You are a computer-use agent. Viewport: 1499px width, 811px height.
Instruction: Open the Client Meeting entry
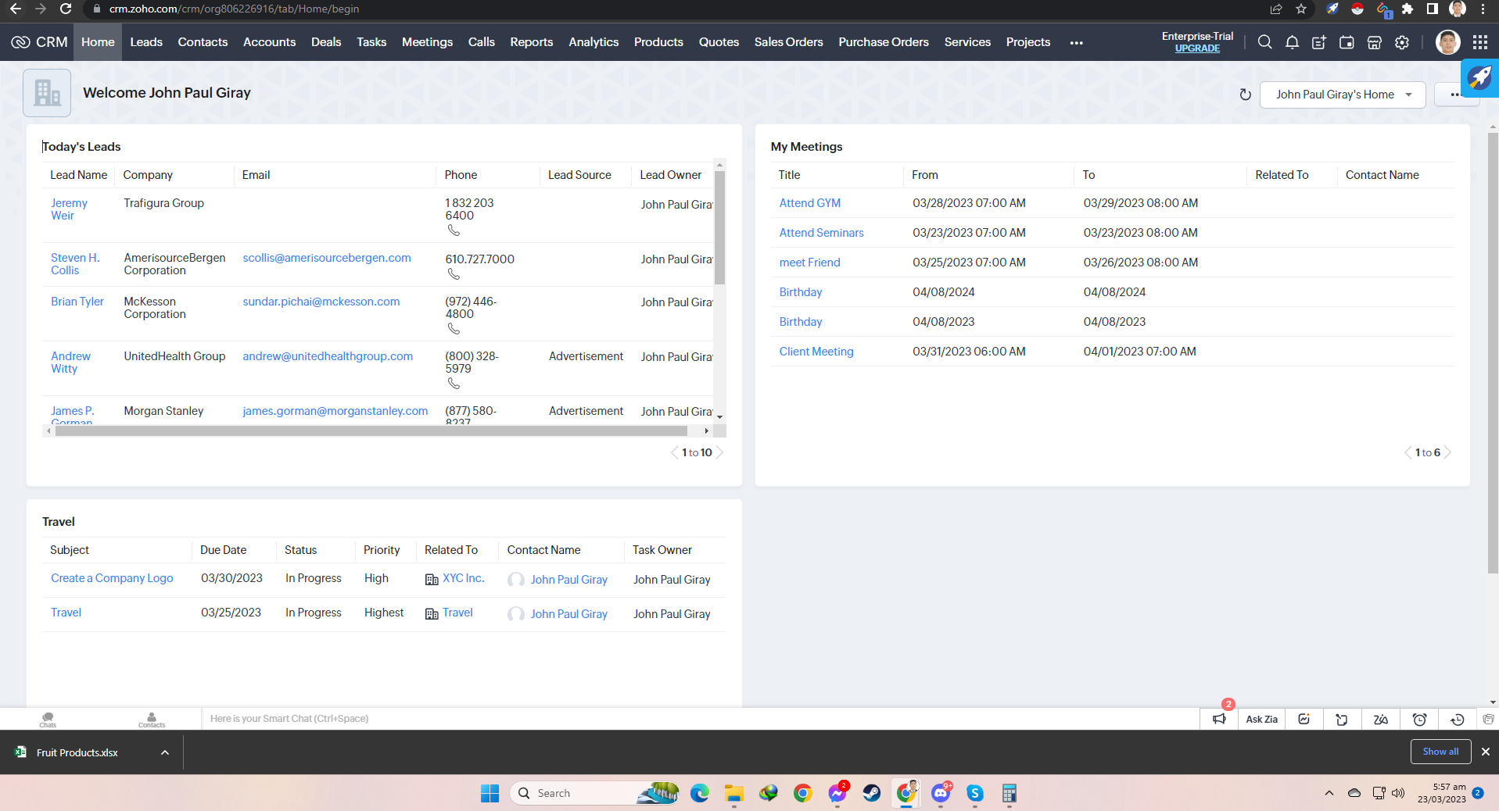pos(816,352)
